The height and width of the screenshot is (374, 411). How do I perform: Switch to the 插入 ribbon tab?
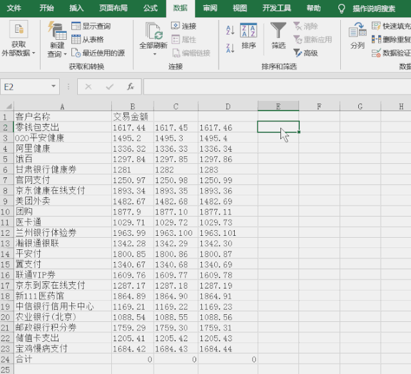[77, 8]
